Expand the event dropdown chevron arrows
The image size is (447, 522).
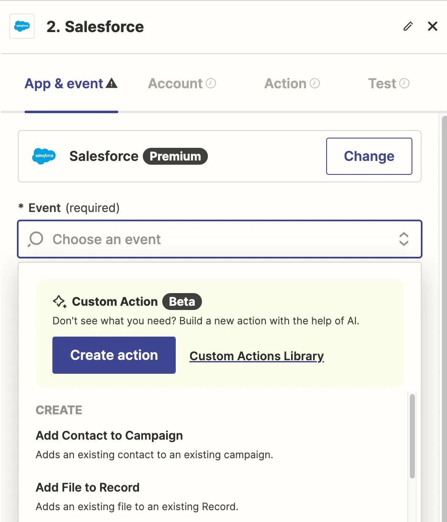pyautogui.click(x=404, y=239)
